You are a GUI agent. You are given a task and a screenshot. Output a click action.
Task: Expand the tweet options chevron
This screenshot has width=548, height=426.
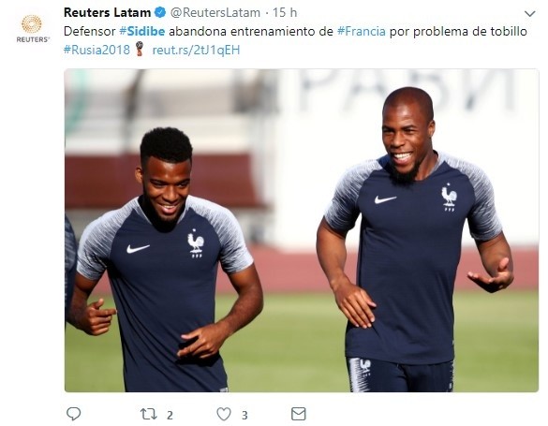tap(530, 14)
